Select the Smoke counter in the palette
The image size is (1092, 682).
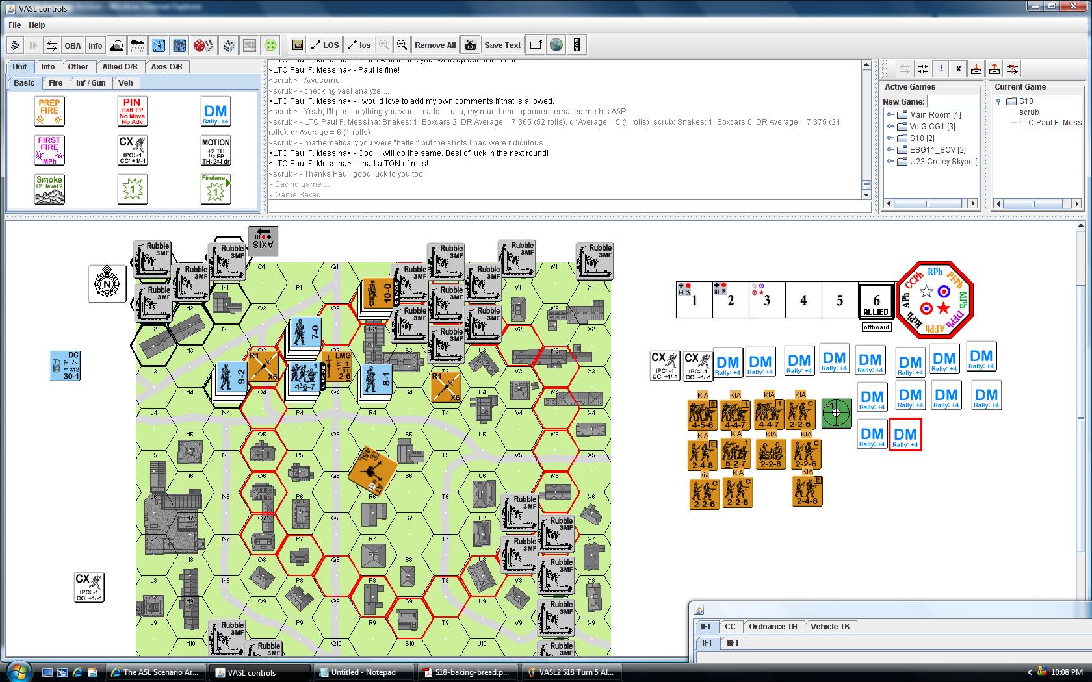[x=49, y=189]
